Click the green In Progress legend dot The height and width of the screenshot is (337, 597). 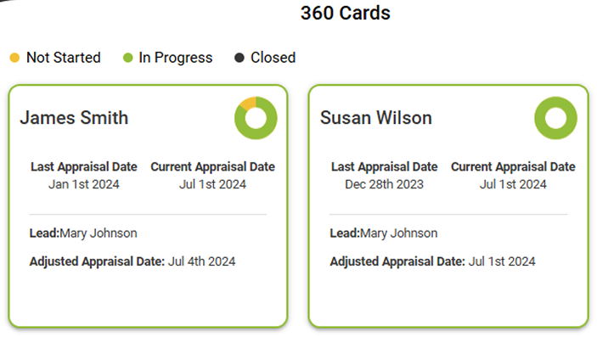[x=128, y=58]
